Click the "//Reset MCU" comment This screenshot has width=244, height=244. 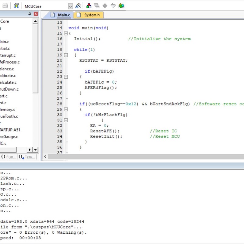pyautogui.click(x=165, y=136)
